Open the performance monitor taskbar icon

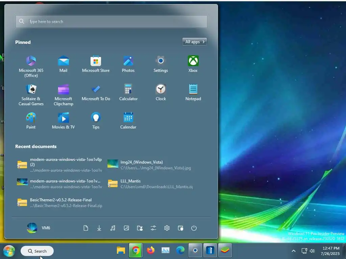(x=166, y=251)
